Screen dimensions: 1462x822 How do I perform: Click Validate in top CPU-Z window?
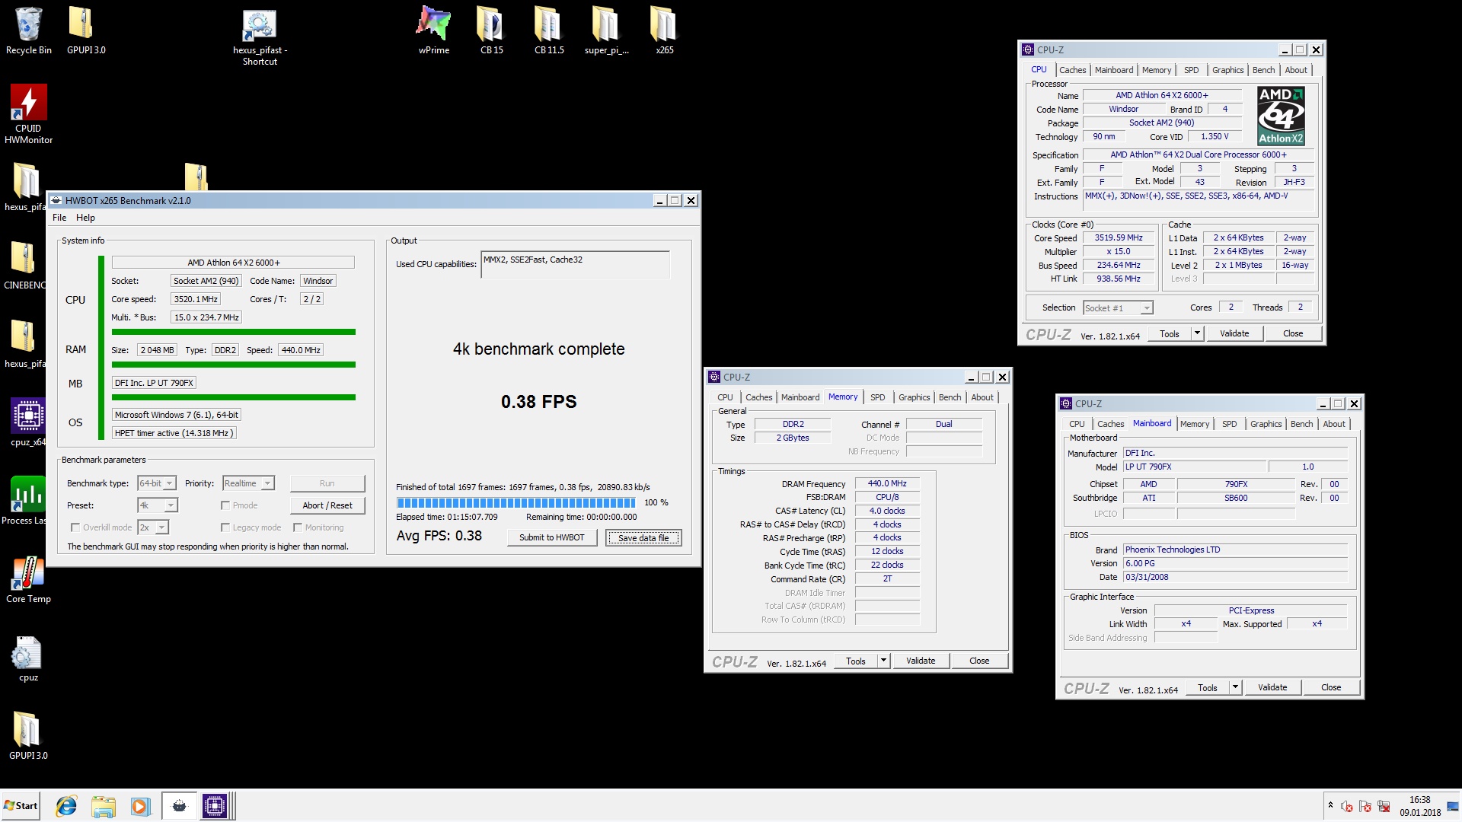[x=1234, y=333]
